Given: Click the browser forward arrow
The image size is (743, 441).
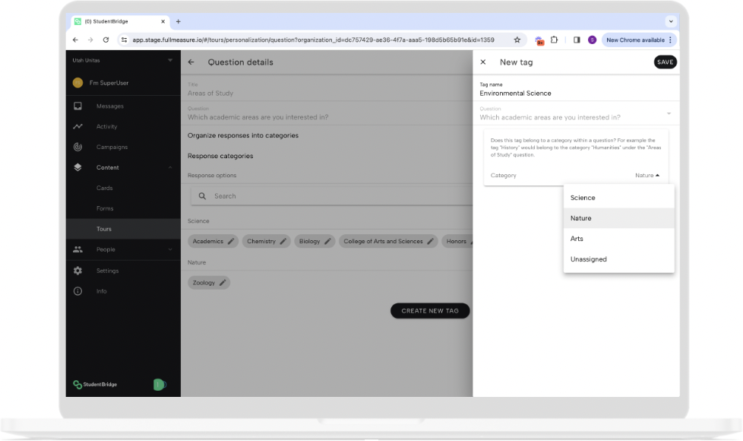Looking at the screenshot, I should 90,40.
